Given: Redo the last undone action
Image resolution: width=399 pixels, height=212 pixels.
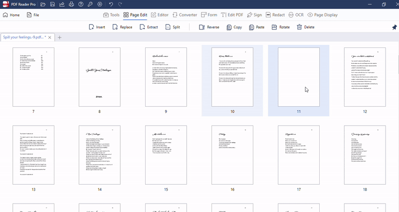Looking at the screenshot, I should pyautogui.click(x=120, y=4).
